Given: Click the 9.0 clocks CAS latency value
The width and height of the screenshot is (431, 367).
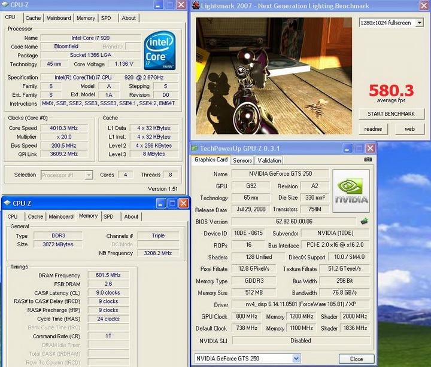Looking at the screenshot, I should pyautogui.click(x=108, y=293).
